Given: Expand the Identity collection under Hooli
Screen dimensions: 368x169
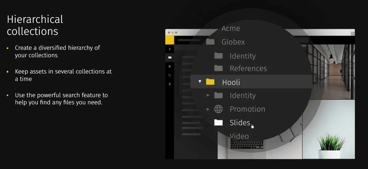Looking at the screenshot, I should tap(208, 95).
